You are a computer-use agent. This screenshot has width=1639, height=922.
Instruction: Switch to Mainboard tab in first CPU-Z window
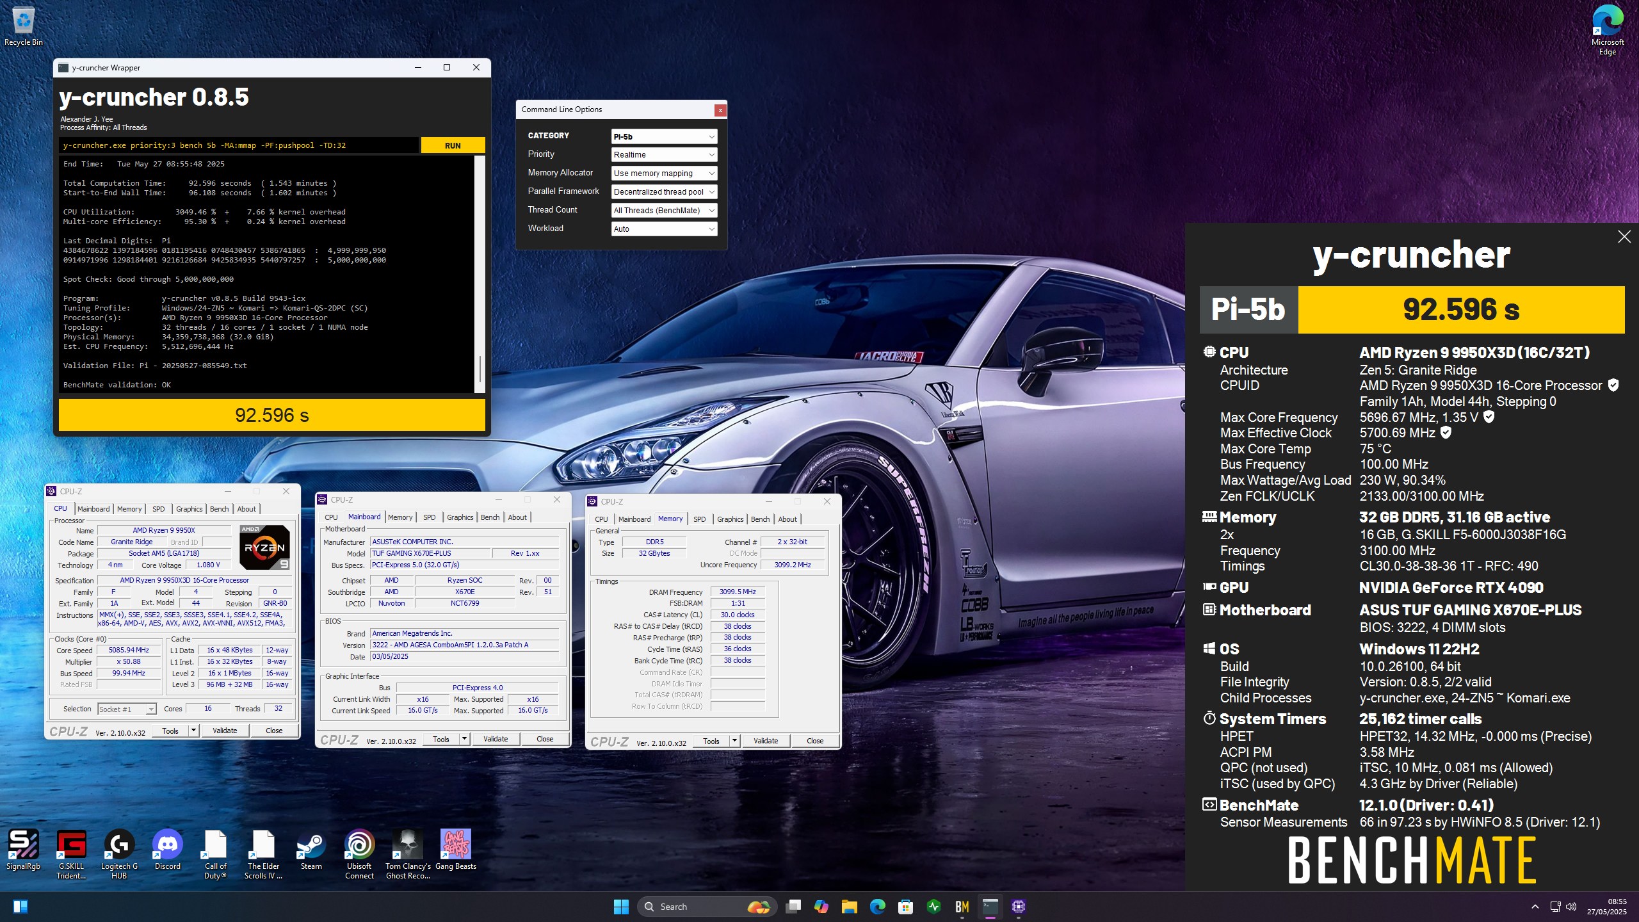(93, 509)
